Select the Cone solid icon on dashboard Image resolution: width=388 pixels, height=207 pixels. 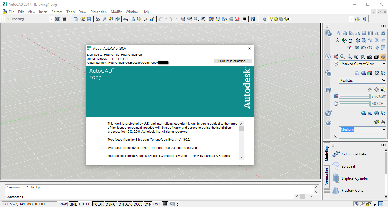pos(357,33)
